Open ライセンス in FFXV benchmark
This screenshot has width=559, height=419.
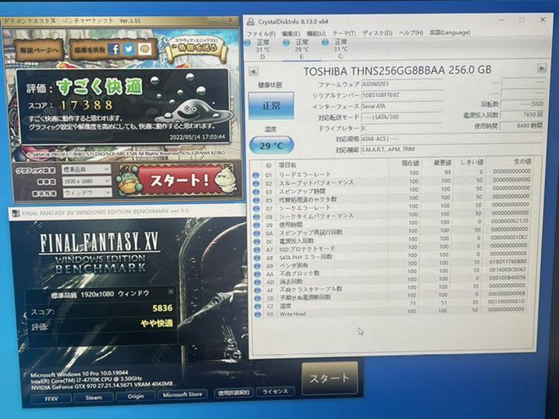coord(275,391)
